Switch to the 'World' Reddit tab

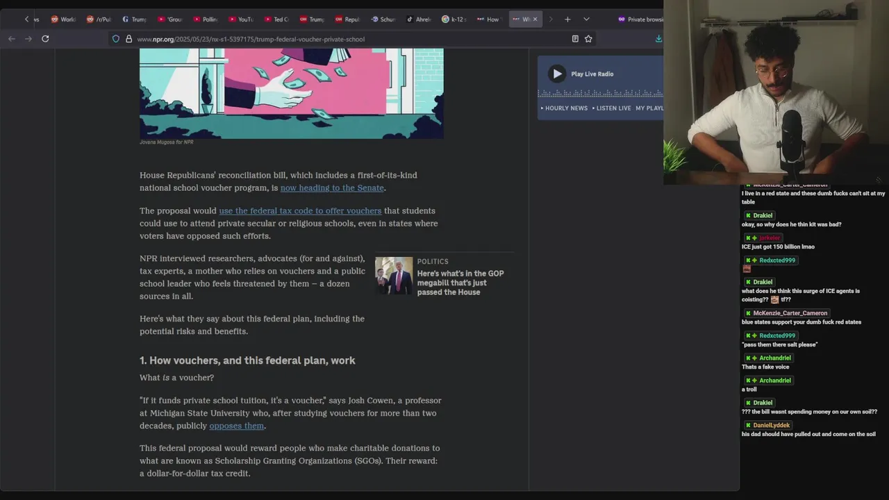[x=63, y=19]
